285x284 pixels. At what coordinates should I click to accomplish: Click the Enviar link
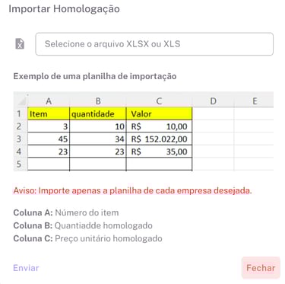point(26,268)
